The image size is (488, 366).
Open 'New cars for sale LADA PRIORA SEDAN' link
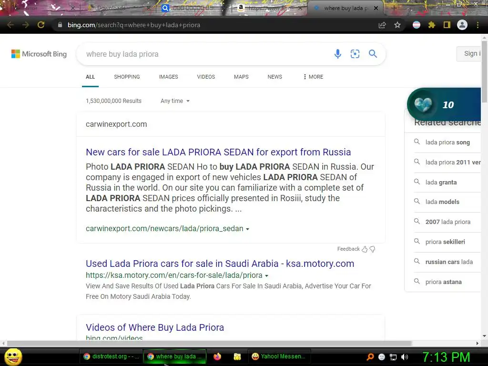point(218,152)
